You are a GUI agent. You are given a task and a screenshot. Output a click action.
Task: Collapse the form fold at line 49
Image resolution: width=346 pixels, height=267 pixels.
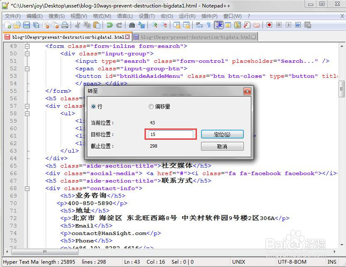[27, 46]
